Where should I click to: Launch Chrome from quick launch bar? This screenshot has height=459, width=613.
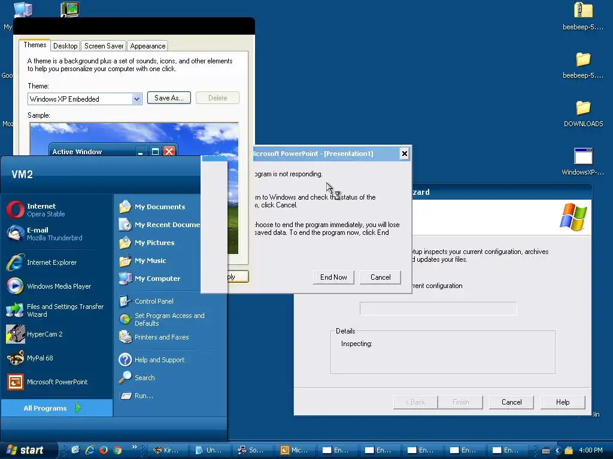117,450
